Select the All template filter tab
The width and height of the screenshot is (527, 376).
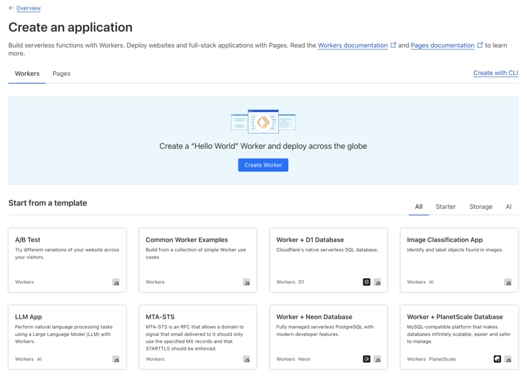click(x=419, y=207)
